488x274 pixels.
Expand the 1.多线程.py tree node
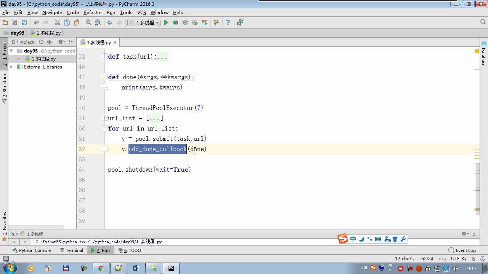click(19, 59)
